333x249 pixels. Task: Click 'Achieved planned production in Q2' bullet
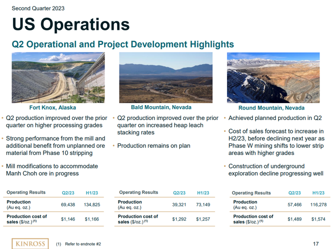click(x=275, y=118)
